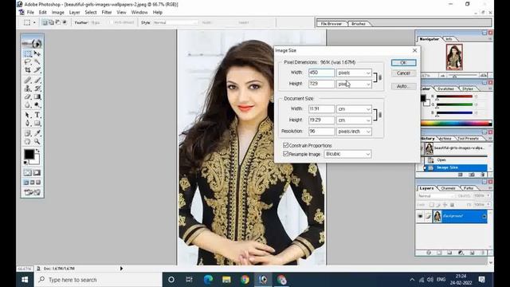
Task: Switch to the Channels tab
Action: [448, 188]
